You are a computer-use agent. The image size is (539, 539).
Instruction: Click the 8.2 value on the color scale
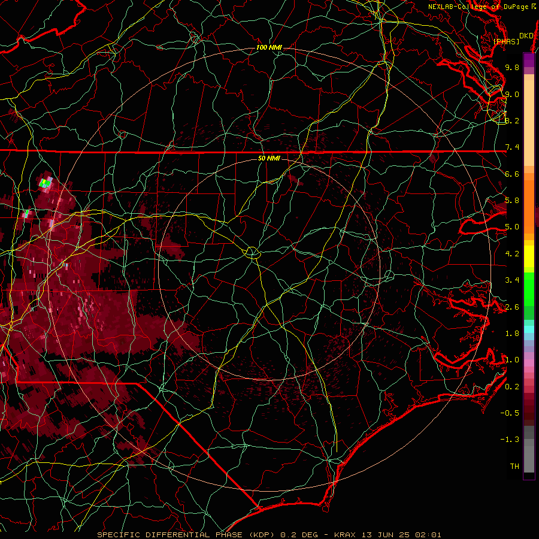point(512,120)
